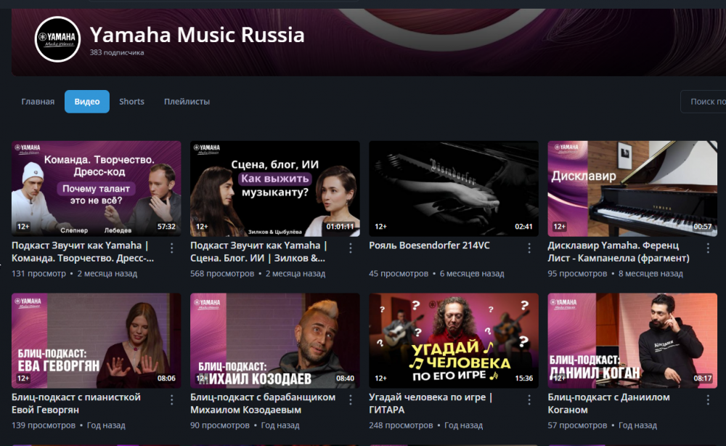
Task: Click title Подкаст Звучит как Yamaha Команда
Action: coord(83,251)
